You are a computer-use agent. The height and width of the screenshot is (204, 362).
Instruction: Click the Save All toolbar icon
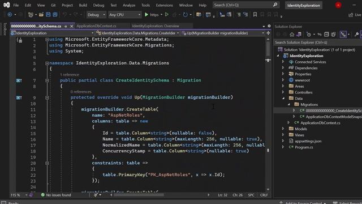click(55, 15)
